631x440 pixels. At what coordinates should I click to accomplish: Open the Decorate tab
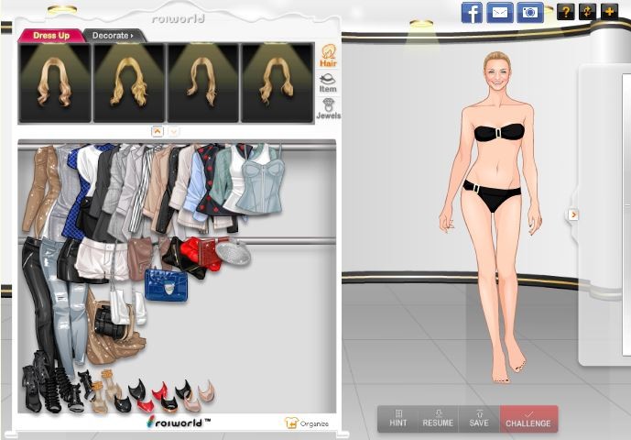(112, 36)
